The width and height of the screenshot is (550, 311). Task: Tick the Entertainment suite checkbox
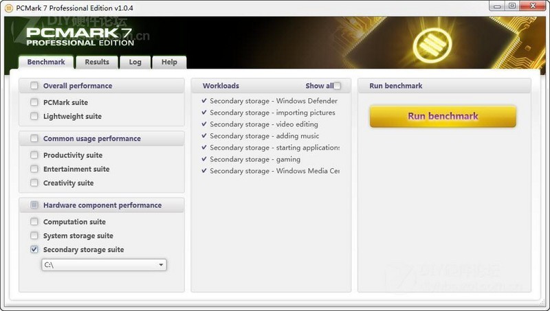click(x=34, y=169)
